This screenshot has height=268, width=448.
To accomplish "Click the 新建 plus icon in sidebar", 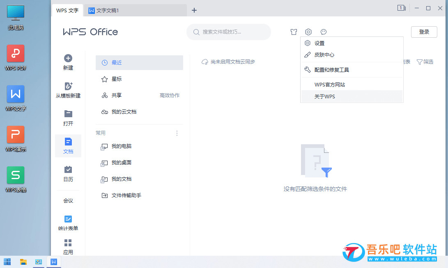I will (68, 58).
